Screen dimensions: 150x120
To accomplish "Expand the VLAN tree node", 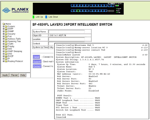I will [x=4, y=44].
